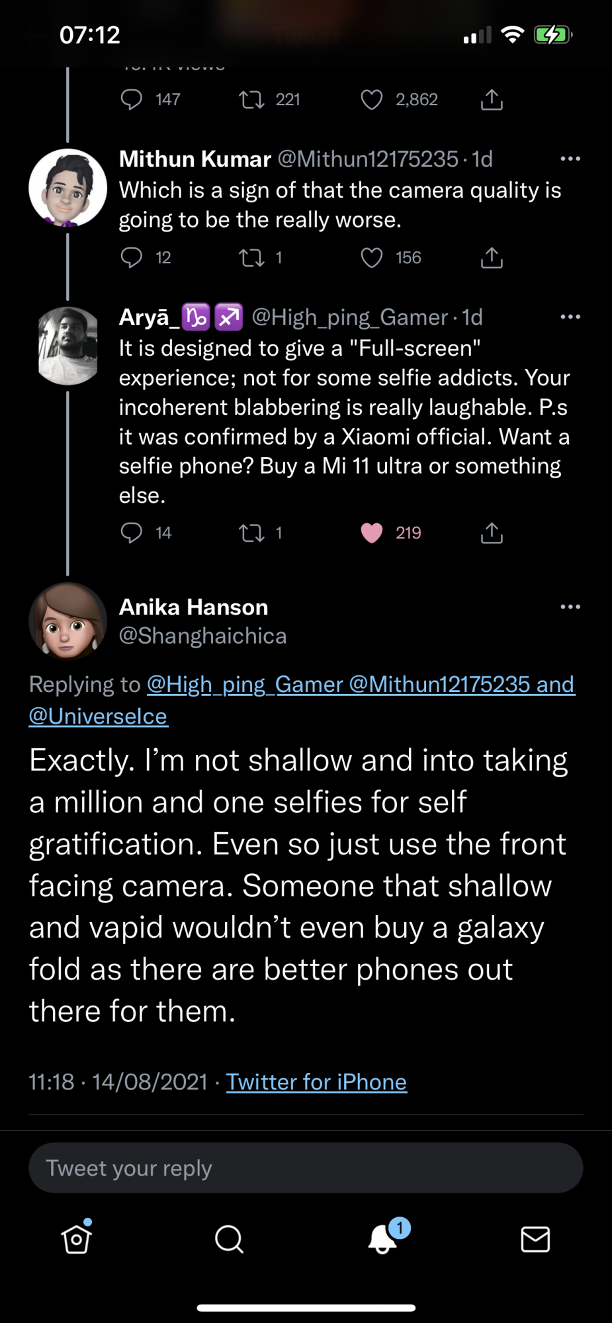Share Mithun Kumar's tweet

pos(492,257)
